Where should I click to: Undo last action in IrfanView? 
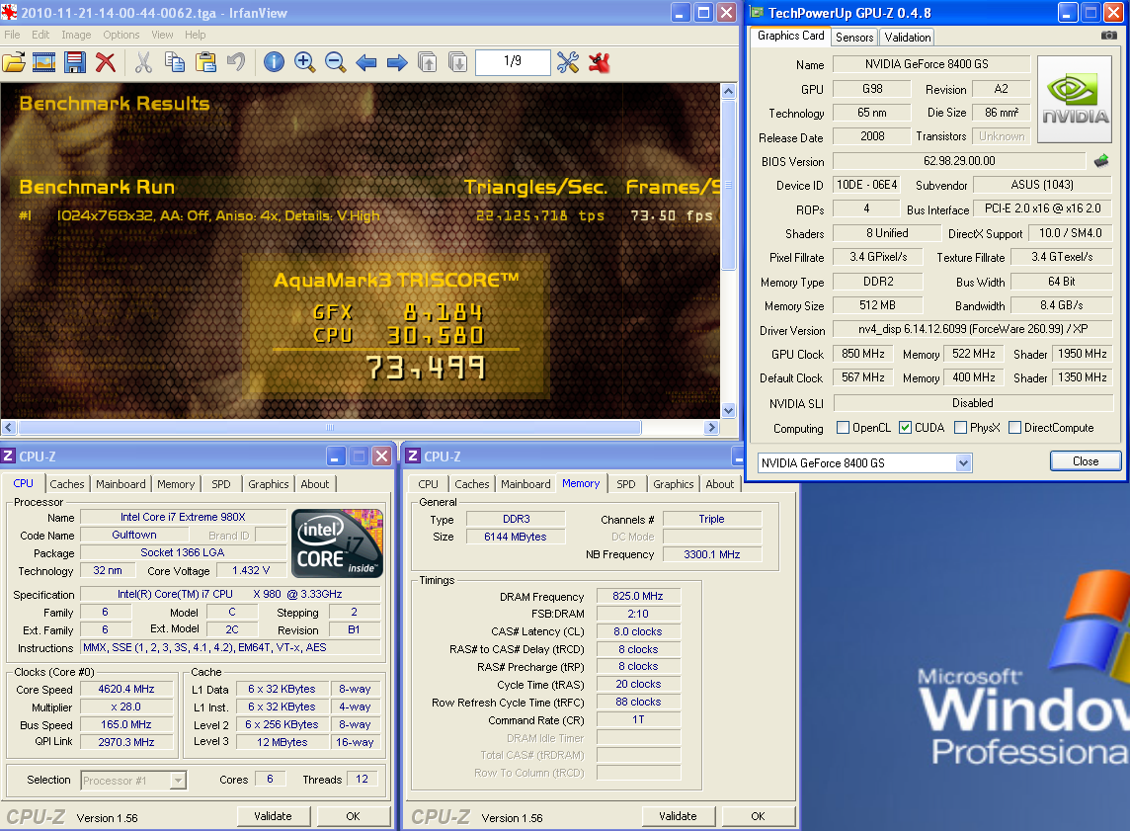point(236,62)
